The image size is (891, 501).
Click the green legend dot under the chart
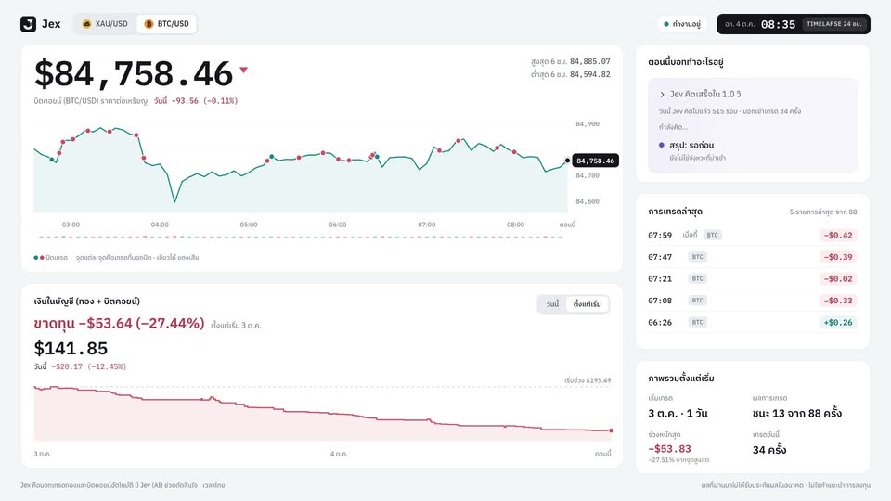[36, 258]
